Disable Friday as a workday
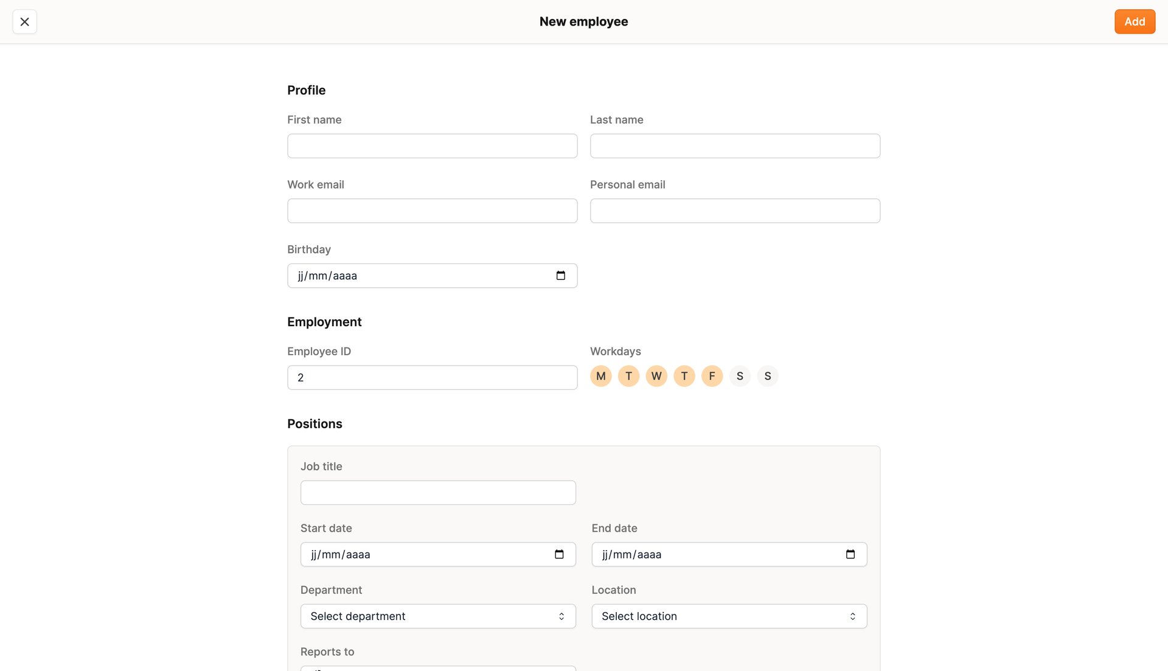 (712, 376)
